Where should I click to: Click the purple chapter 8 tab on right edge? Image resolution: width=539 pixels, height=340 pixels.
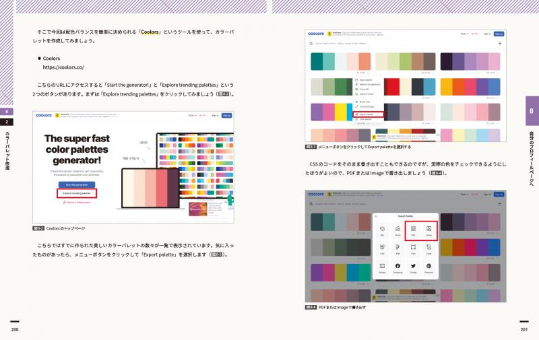pos(532,111)
